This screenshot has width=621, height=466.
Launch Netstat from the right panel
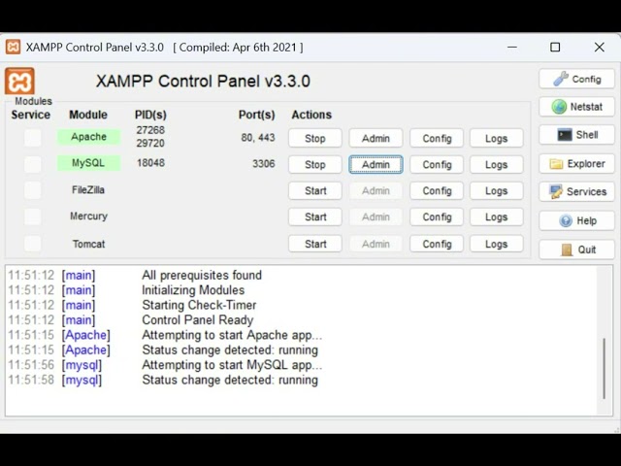click(576, 108)
